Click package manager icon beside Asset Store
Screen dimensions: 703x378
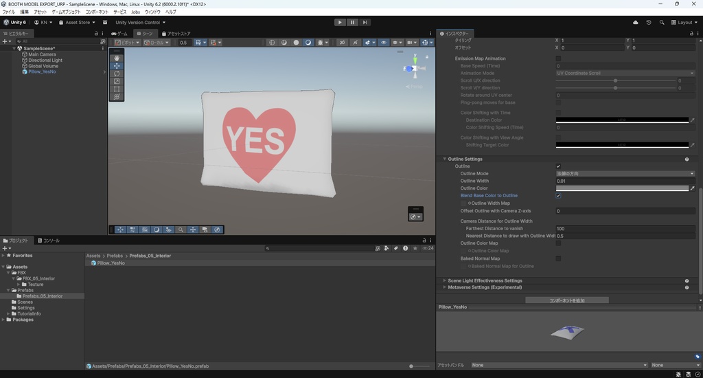point(105,23)
